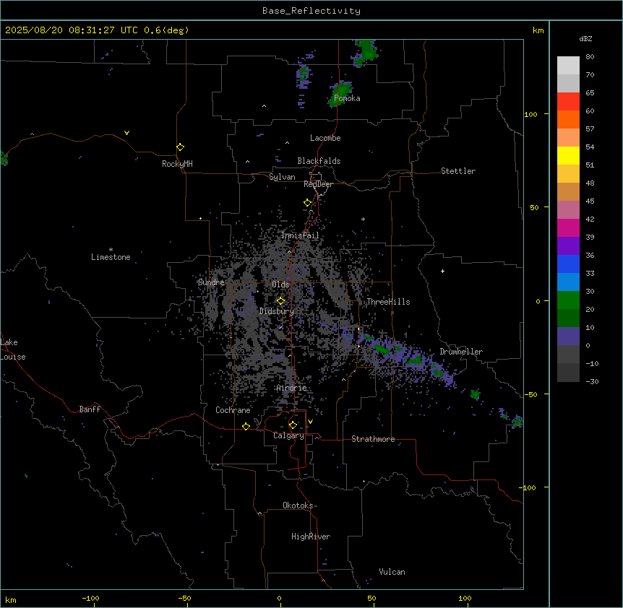Click the HighRiver label
The image size is (623, 608).
tap(311, 537)
